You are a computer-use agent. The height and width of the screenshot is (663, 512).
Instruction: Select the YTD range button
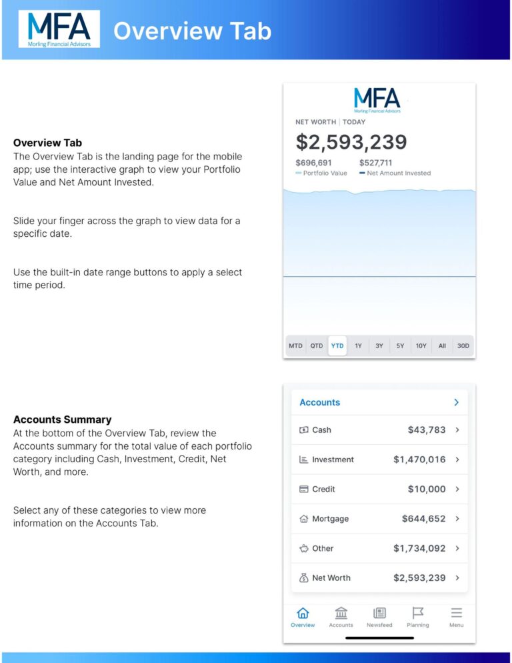point(338,346)
